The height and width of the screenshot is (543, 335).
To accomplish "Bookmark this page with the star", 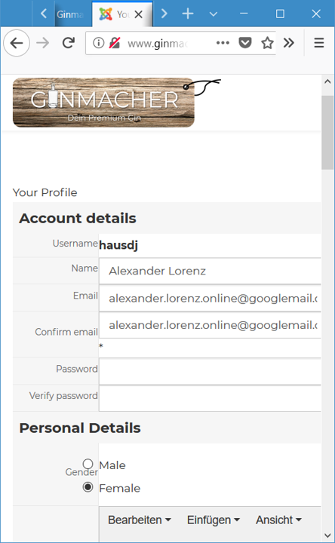I will pos(267,43).
